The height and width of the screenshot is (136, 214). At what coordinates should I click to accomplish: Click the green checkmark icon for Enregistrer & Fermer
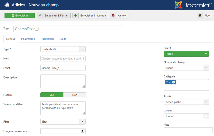coord(40,15)
